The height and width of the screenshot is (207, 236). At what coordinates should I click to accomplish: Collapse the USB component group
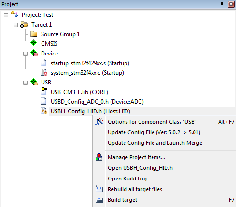25,83
